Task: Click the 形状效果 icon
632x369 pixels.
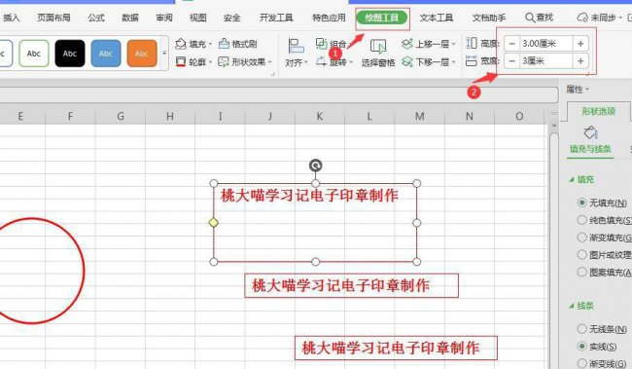Action: (223, 61)
